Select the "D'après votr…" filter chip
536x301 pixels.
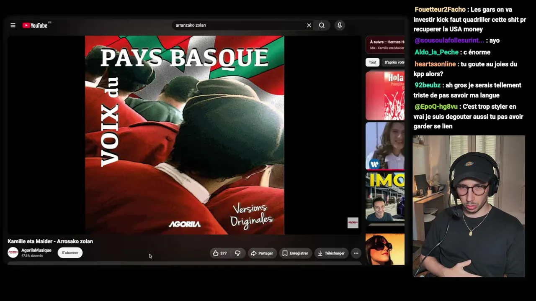pyautogui.click(x=394, y=62)
